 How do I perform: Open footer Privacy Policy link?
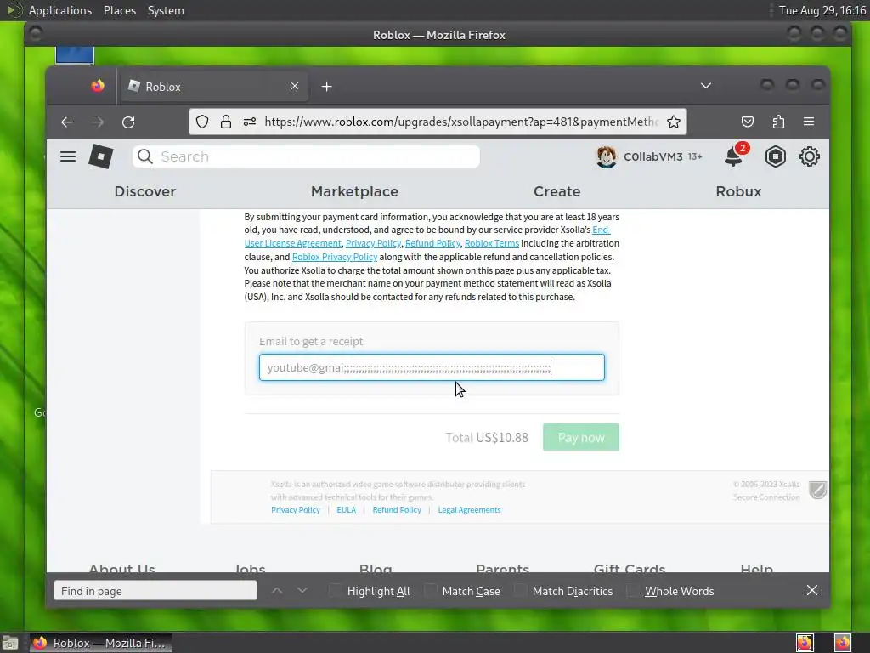tap(295, 510)
